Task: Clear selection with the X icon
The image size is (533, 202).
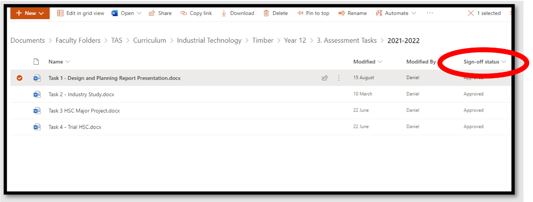Action: click(x=471, y=13)
